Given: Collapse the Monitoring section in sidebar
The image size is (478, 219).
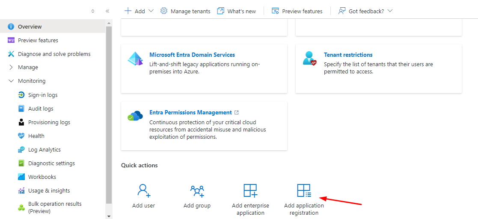Looking at the screenshot, I should (11, 81).
